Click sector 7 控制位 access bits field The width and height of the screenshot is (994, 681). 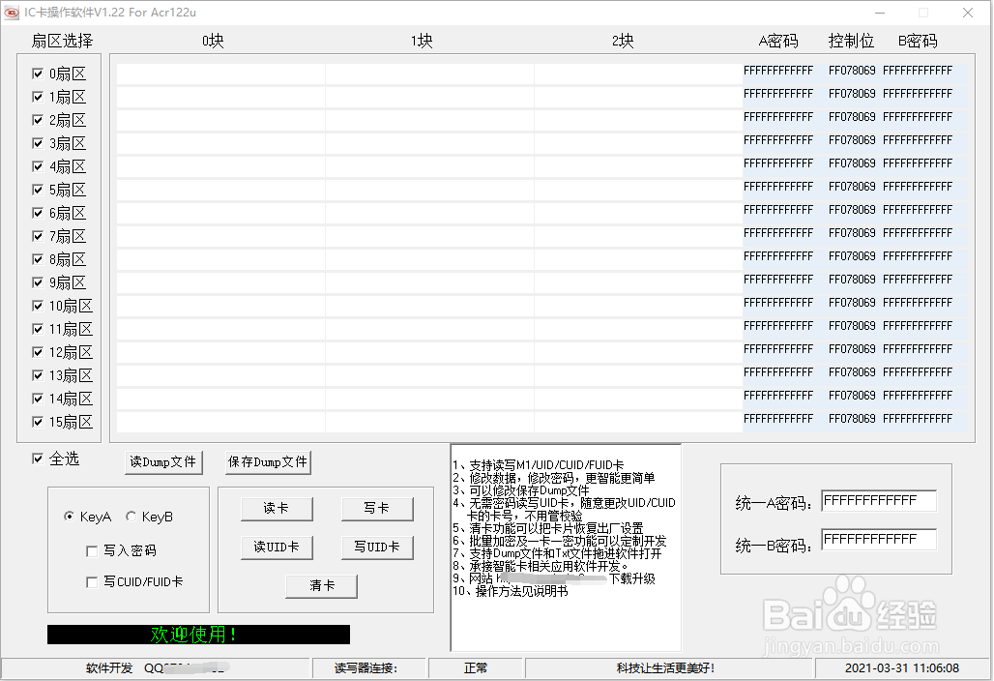852,233
